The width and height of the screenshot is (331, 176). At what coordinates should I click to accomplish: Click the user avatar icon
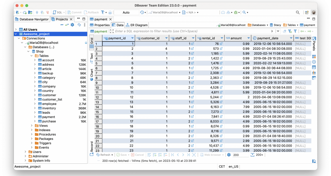pyautogui.click(x=314, y=13)
